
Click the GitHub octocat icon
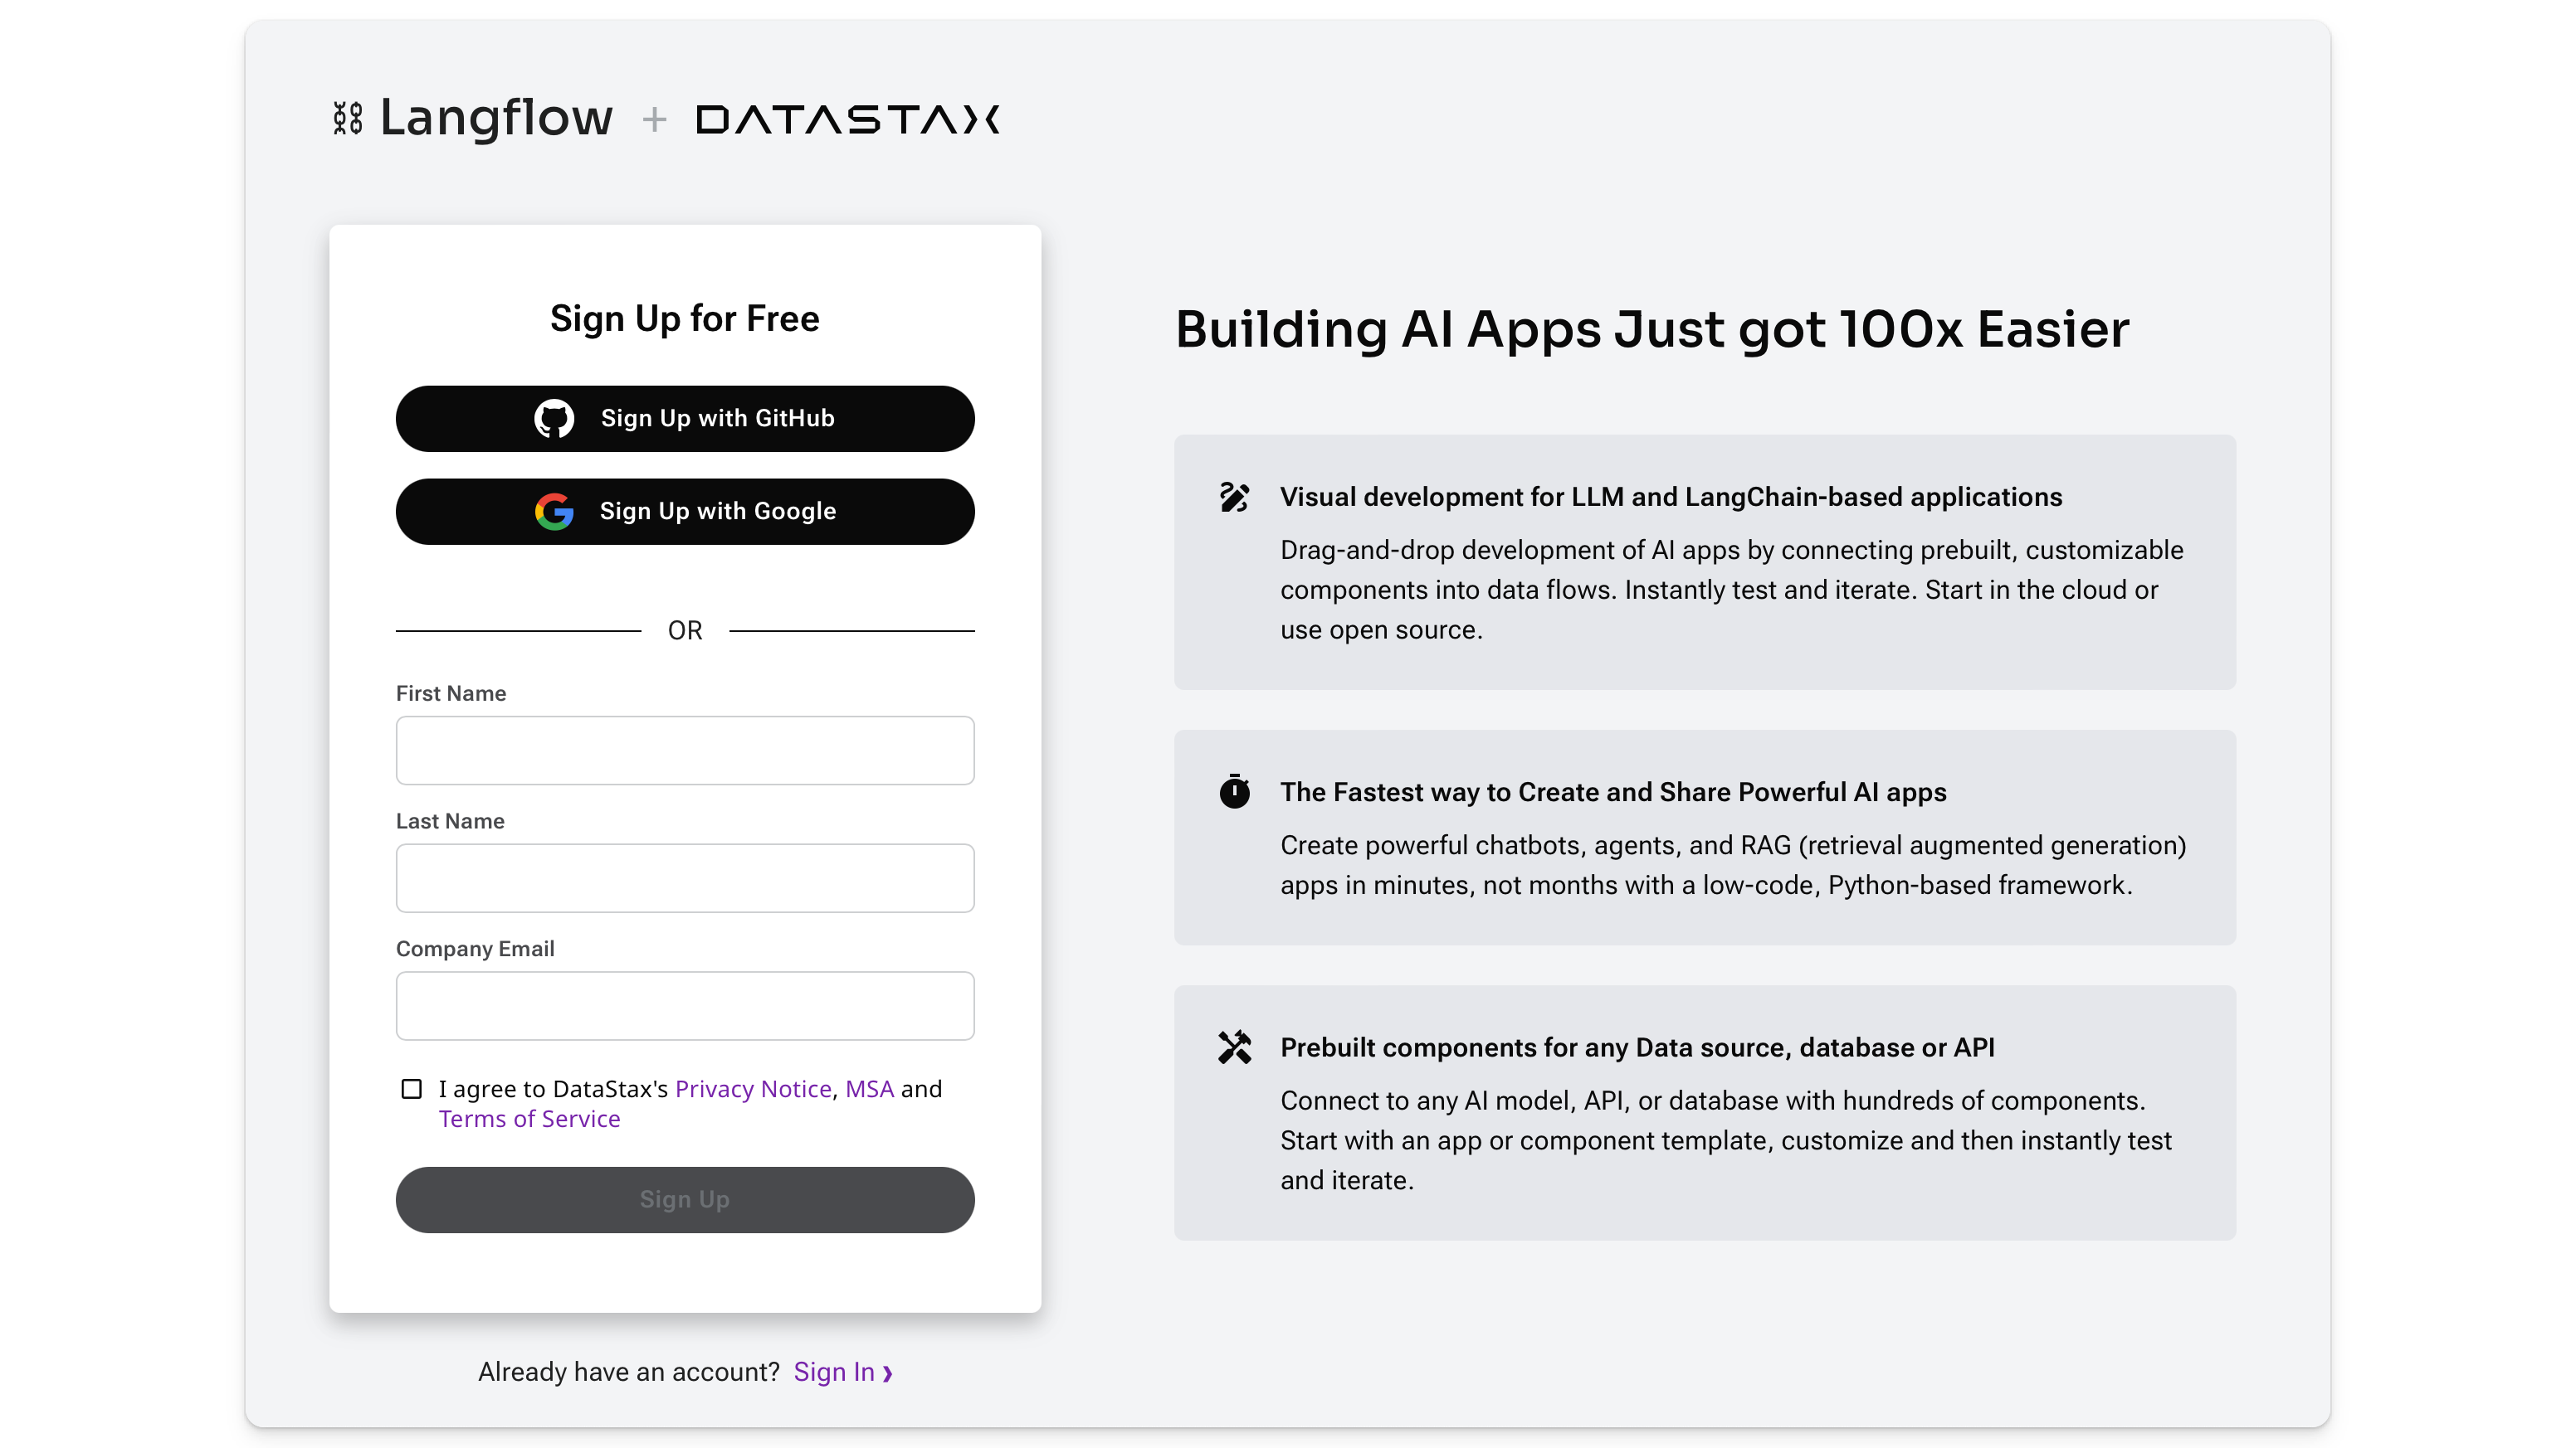point(554,419)
